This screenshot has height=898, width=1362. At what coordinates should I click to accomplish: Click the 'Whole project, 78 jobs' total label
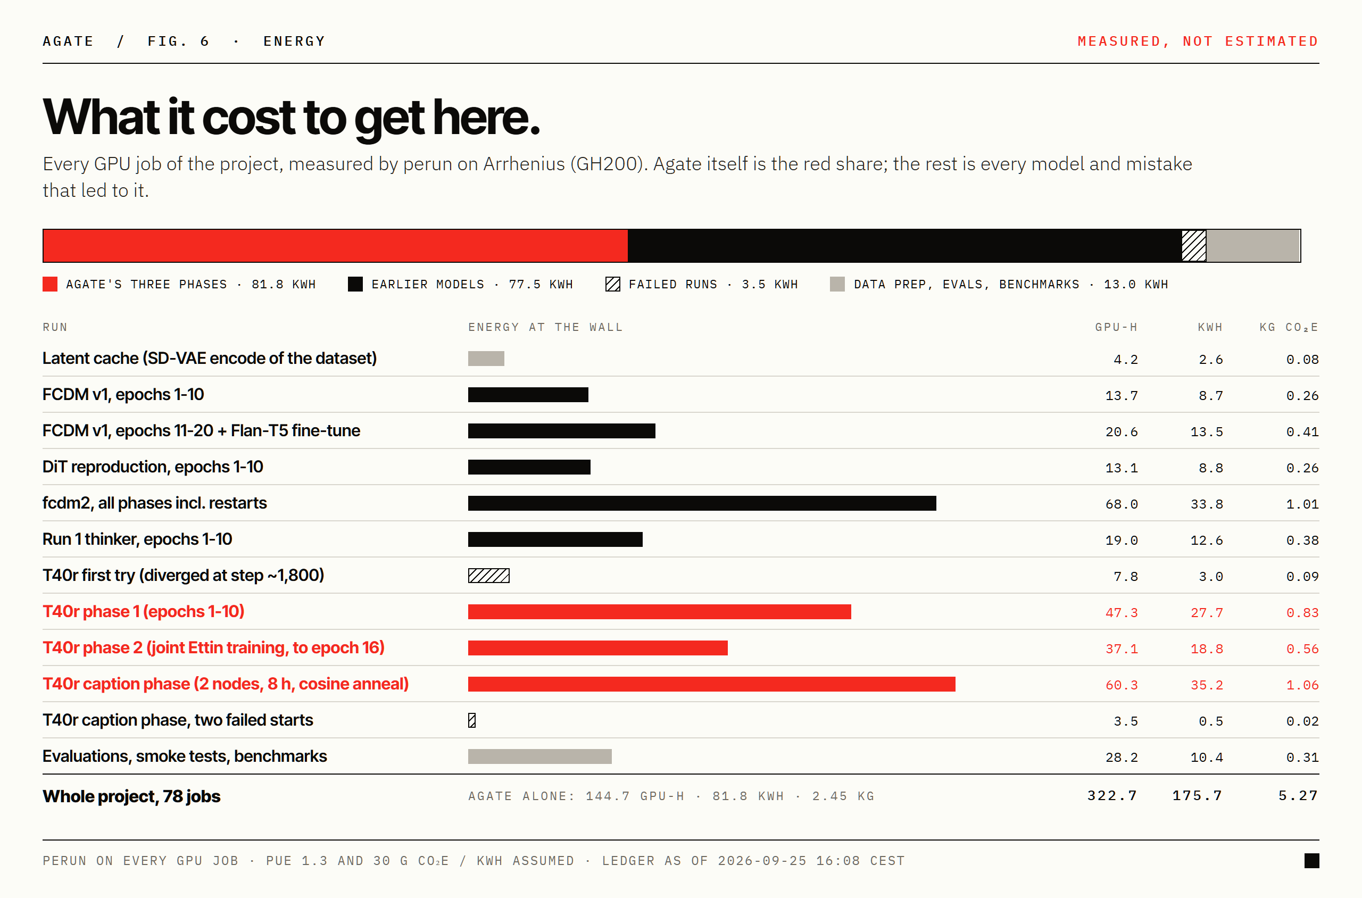(x=131, y=796)
